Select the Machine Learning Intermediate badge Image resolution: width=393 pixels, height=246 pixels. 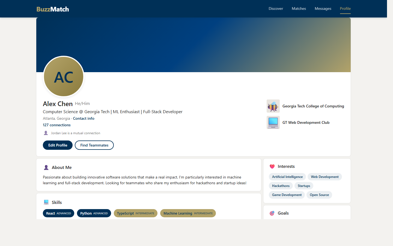click(188, 213)
